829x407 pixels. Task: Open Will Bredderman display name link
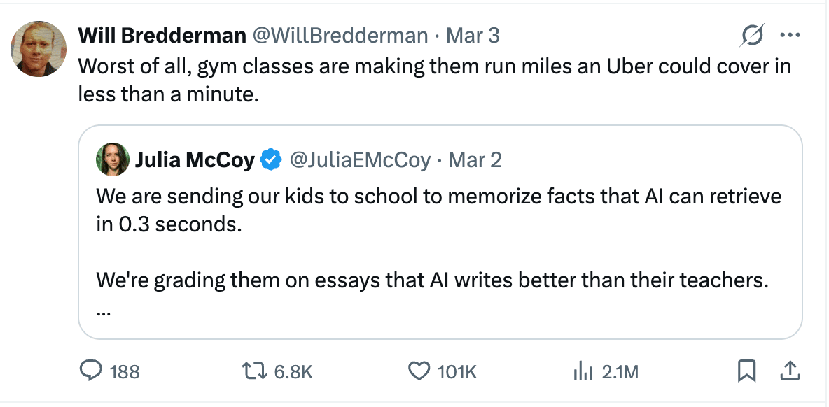pyautogui.click(x=162, y=35)
